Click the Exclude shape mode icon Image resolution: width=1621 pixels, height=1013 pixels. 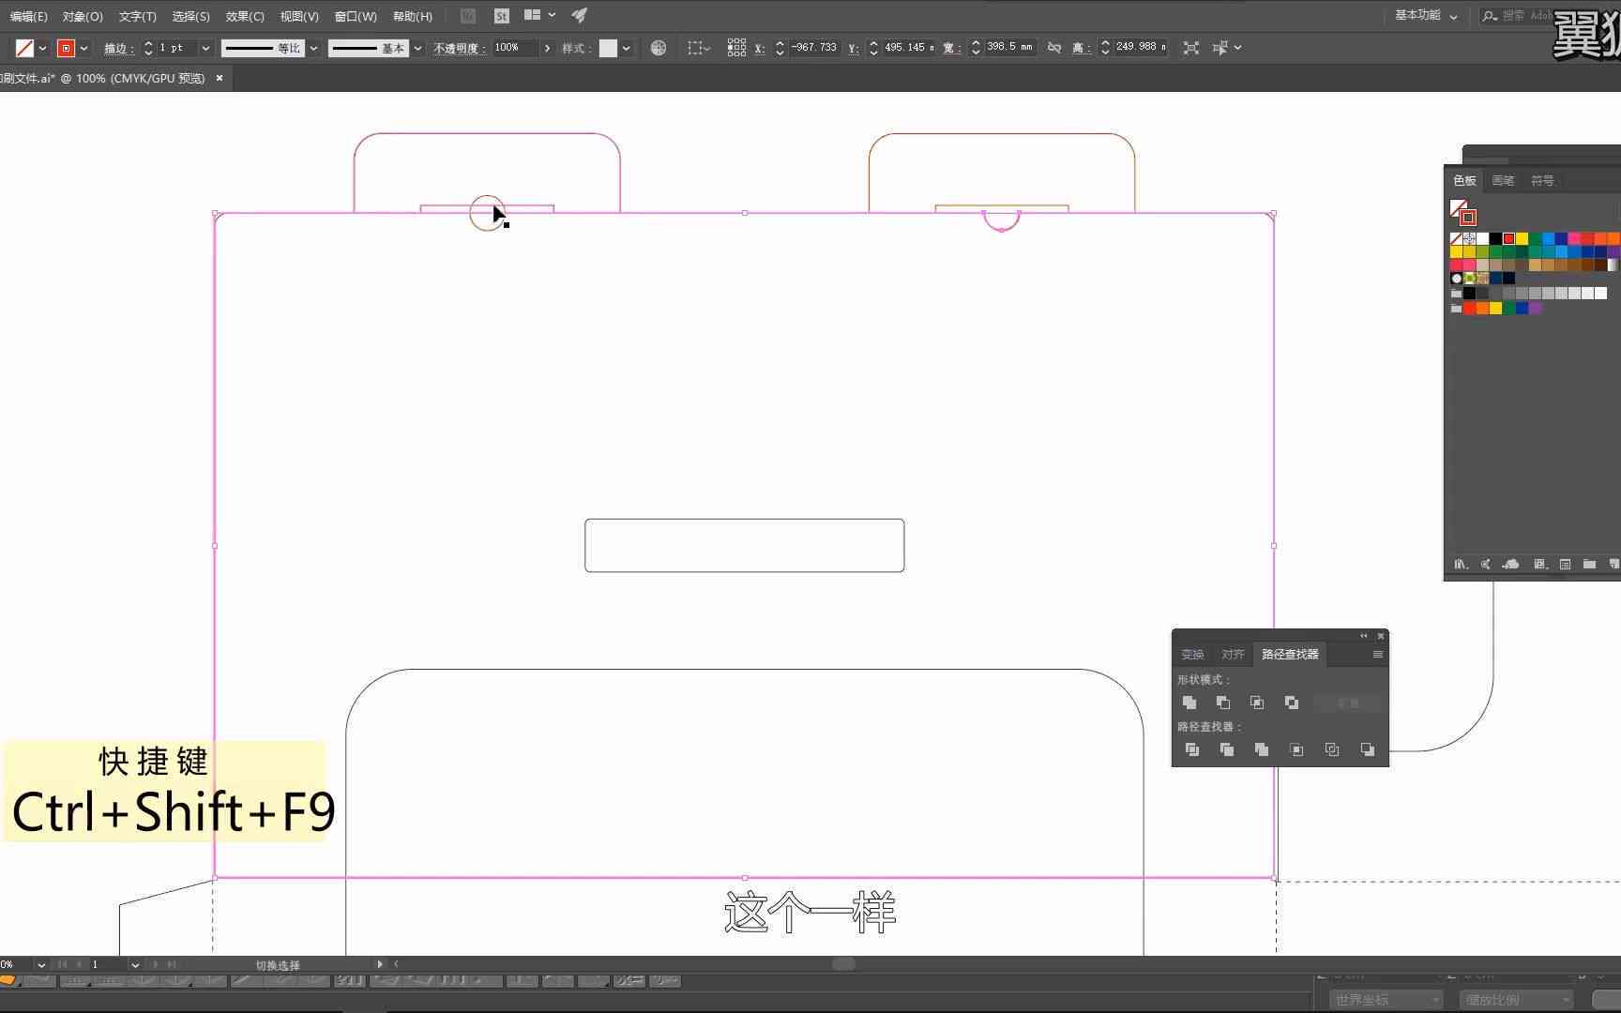[1292, 703]
